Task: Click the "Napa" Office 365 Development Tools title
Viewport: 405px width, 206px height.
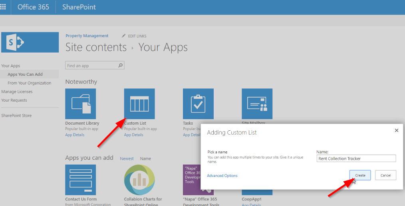Action: pos(201,202)
